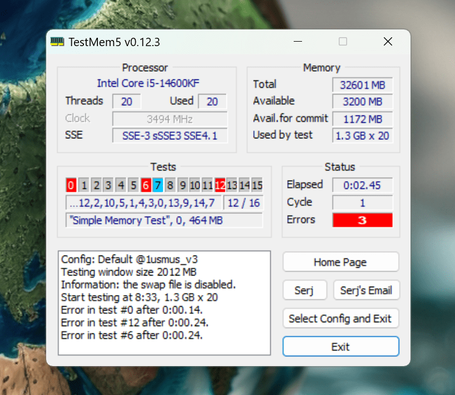Click the Error in test #0 log line
Screen dimensions: 455x395
pyautogui.click(x=132, y=310)
